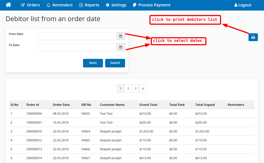Open Process Payment page
This screenshot has width=264, height=163.
coord(151,5)
